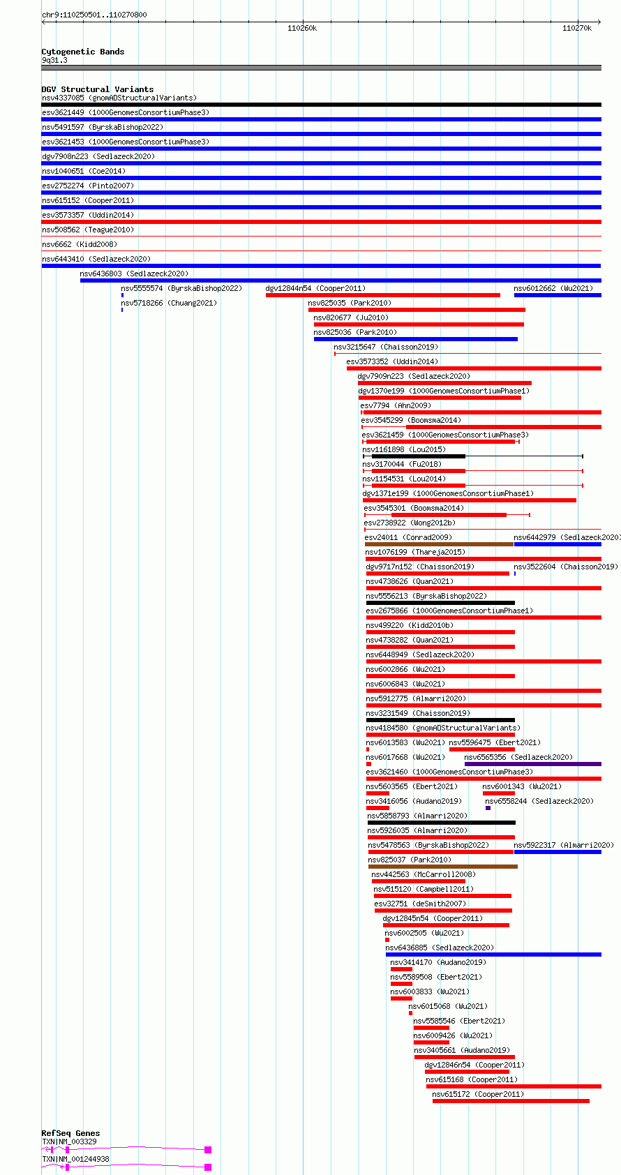The height and width of the screenshot is (1175, 621).
Task: Select nsv615172 Cooper2011 label
Action: 478,1094
